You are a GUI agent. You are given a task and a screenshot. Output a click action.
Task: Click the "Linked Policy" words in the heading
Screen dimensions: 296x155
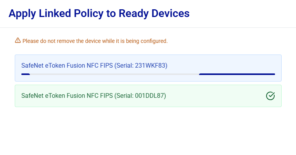click(71, 14)
